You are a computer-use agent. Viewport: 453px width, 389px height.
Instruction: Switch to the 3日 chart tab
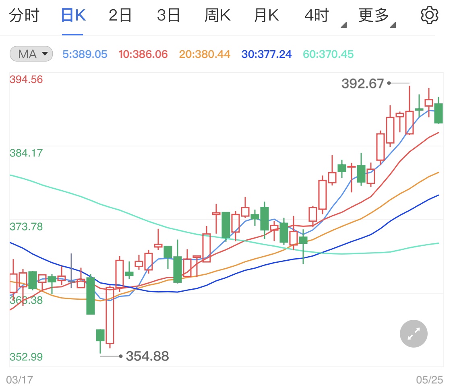[x=168, y=15]
